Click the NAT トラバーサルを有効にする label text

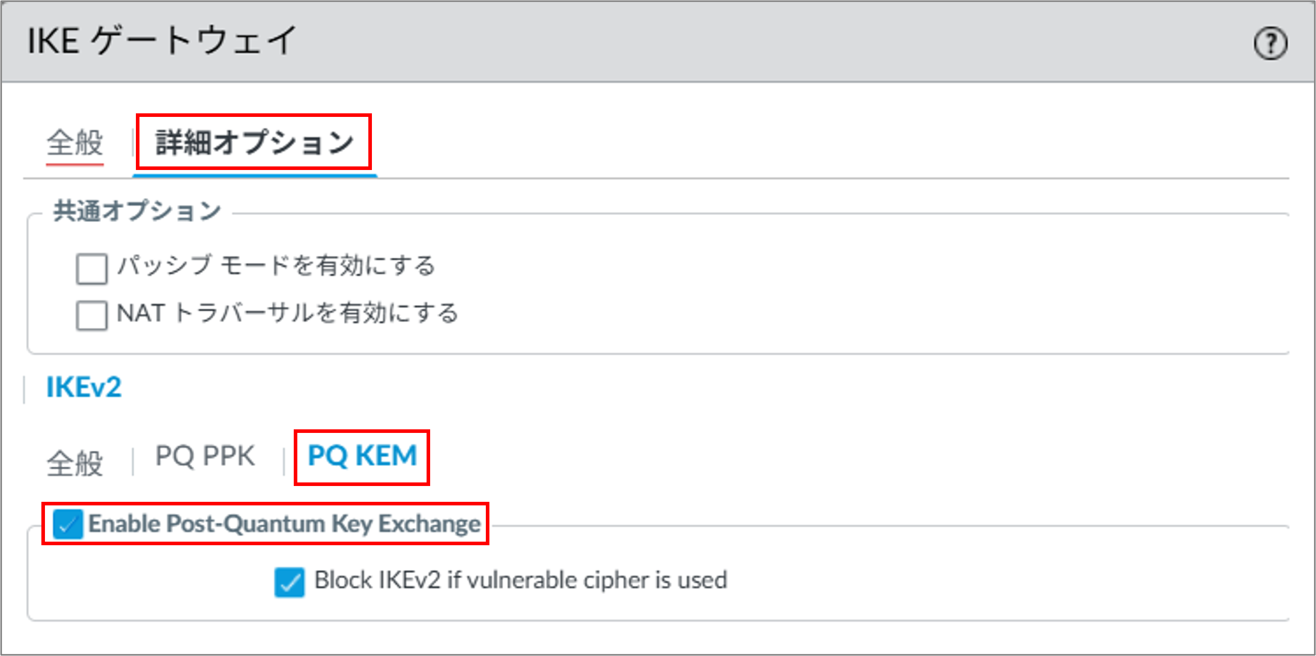[288, 313]
